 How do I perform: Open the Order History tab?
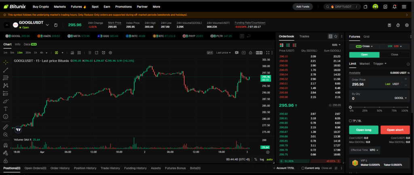(x=60, y=168)
